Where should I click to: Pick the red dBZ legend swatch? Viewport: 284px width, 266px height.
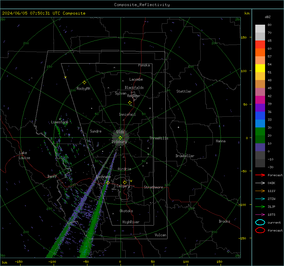(260, 45)
